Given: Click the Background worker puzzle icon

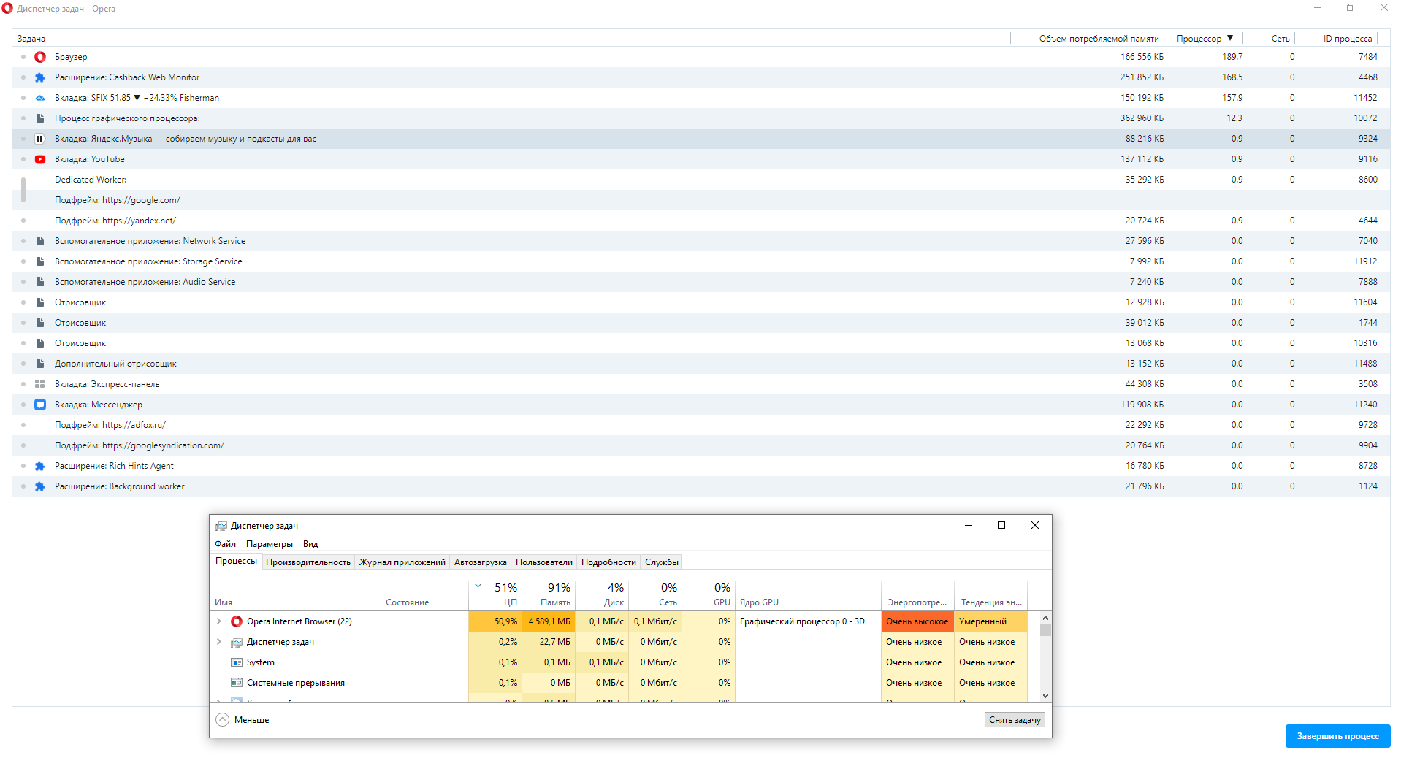Looking at the screenshot, I should (40, 486).
